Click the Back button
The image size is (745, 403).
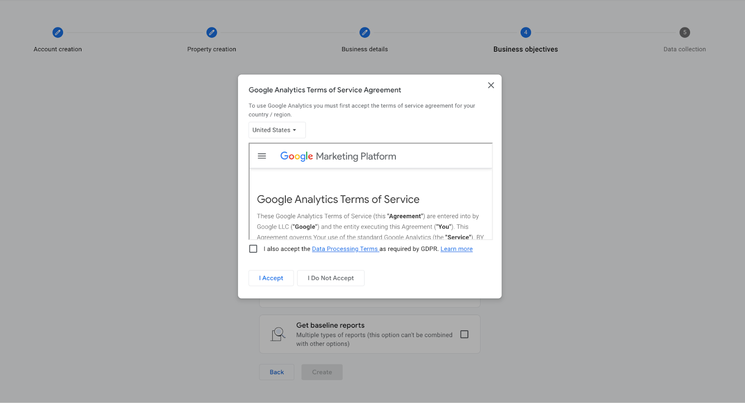point(277,372)
